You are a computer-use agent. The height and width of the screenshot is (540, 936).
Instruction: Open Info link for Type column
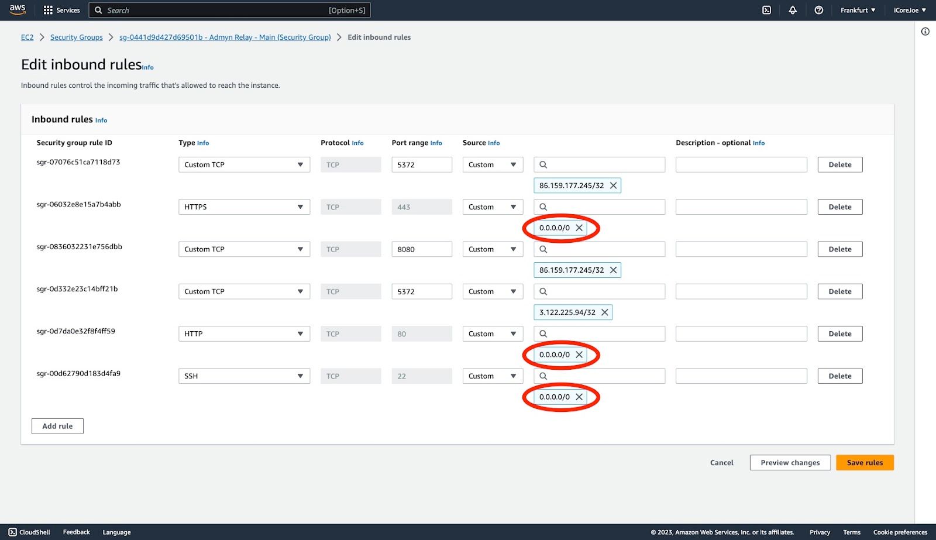203,143
